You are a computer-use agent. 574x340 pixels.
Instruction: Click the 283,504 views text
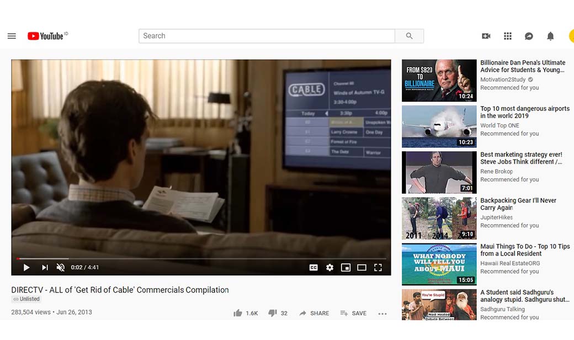pos(31,312)
